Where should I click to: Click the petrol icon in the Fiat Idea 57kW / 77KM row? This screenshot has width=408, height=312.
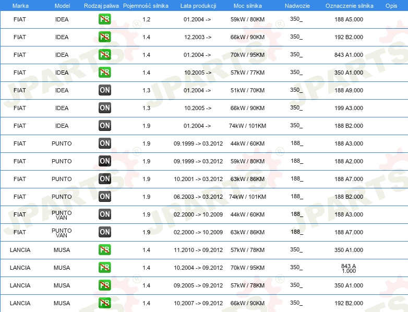[x=104, y=73]
